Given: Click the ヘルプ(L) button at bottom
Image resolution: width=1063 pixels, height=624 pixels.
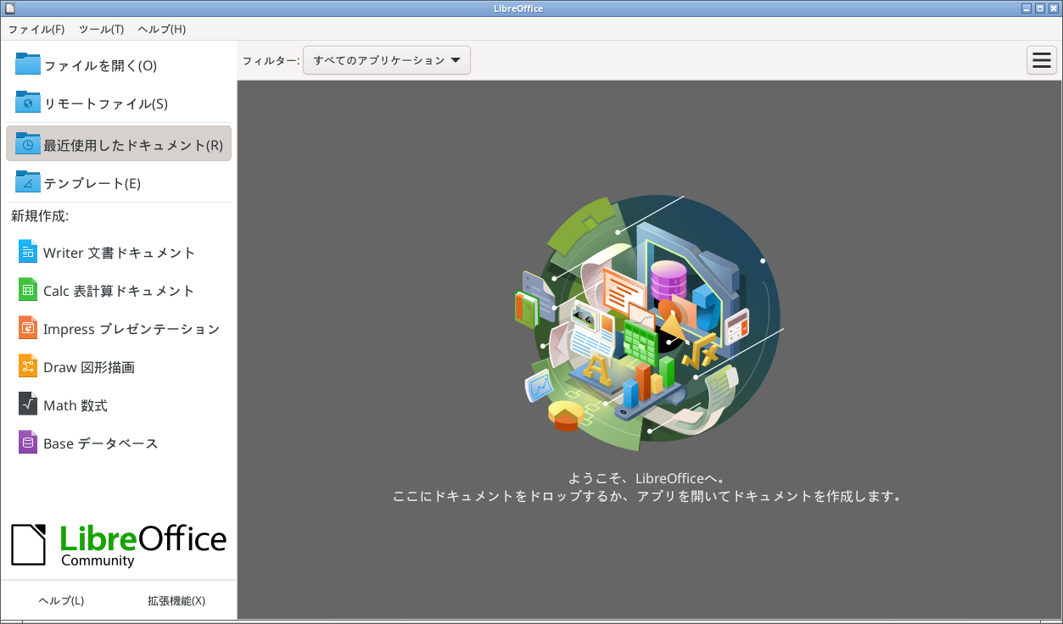Looking at the screenshot, I should pos(61,600).
